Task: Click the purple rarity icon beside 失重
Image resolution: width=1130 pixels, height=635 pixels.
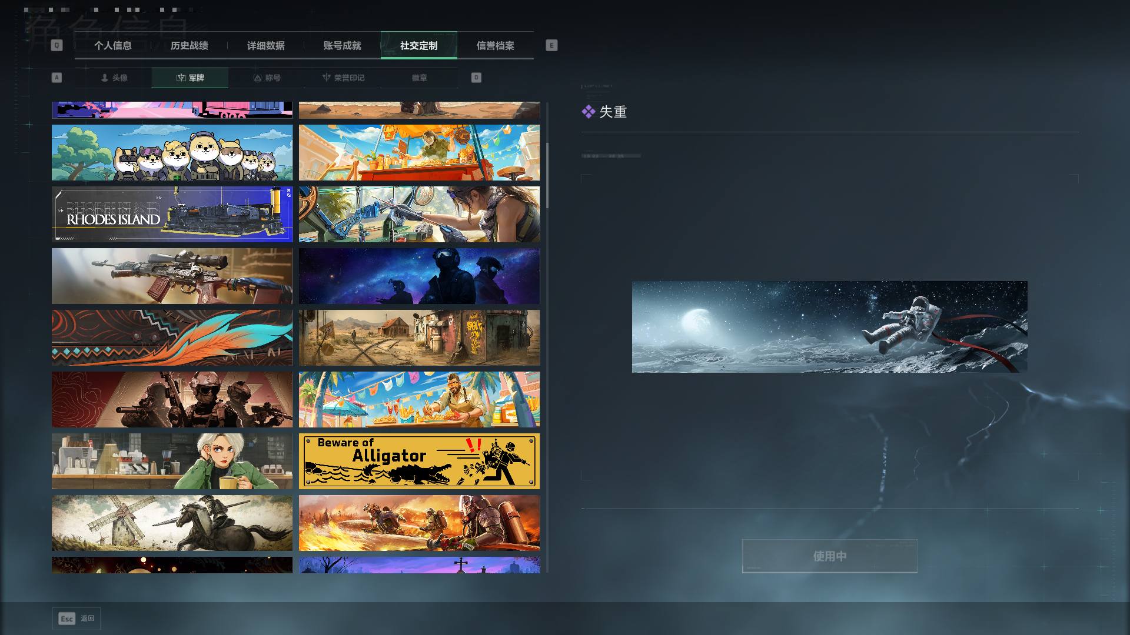Action: click(x=588, y=112)
